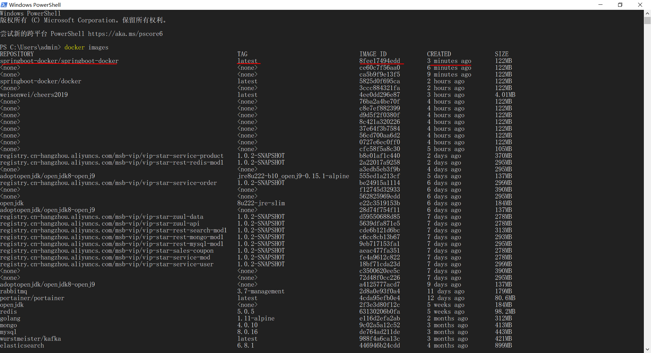Click vip-star-rest-mongo-modl registry entry

coord(112,237)
